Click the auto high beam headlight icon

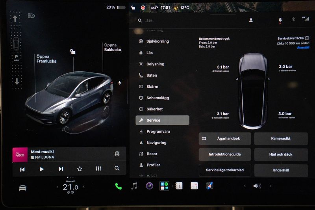[31, 16]
